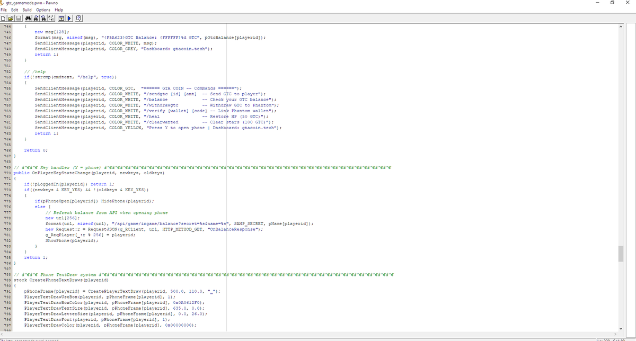The height and width of the screenshot is (341, 636).
Task: Open the help question mark icon
Action: (78, 19)
